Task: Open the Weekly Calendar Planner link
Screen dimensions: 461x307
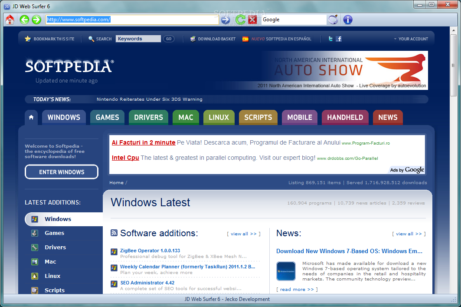Action: (188, 267)
